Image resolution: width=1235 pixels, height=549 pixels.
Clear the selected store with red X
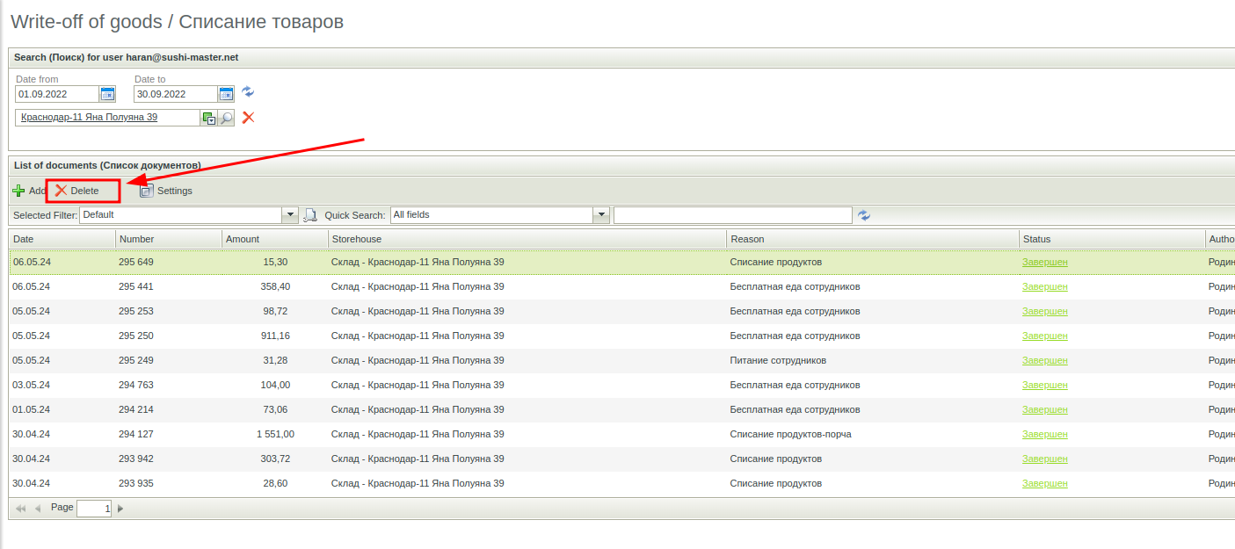click(x=248, y=117)
